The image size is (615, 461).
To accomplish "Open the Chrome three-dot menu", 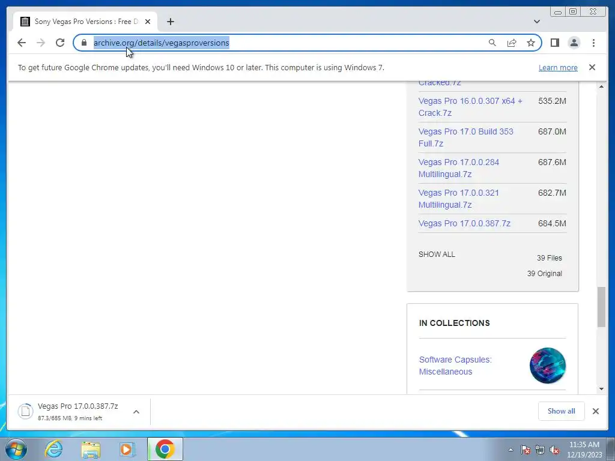I will click(x=593, y=43).
